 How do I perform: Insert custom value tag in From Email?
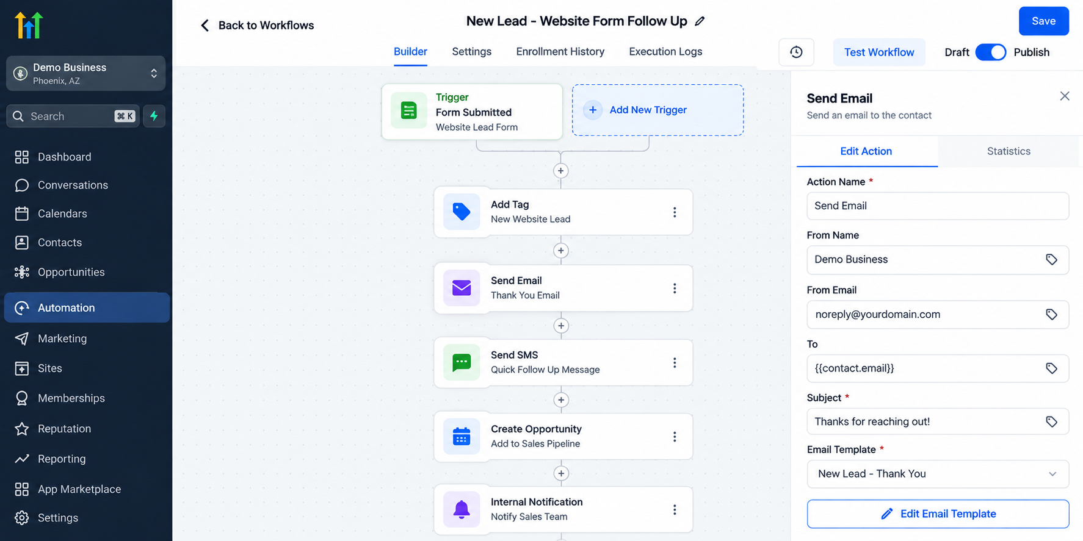[1051, 315]
